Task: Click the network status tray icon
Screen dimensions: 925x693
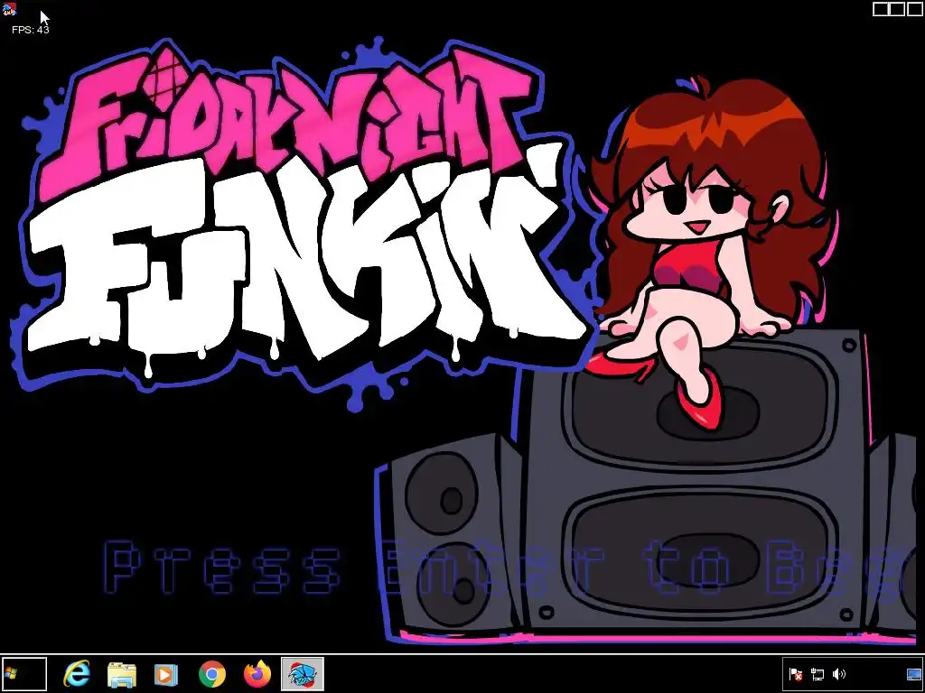Action: [818, 674]
